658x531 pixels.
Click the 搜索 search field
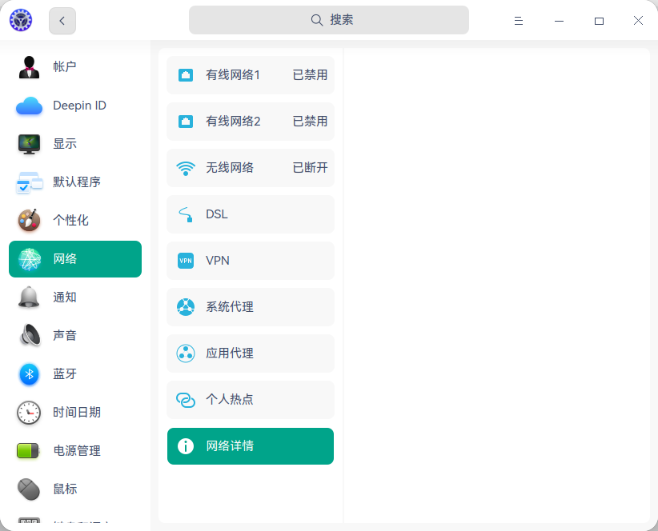(329, 20)
